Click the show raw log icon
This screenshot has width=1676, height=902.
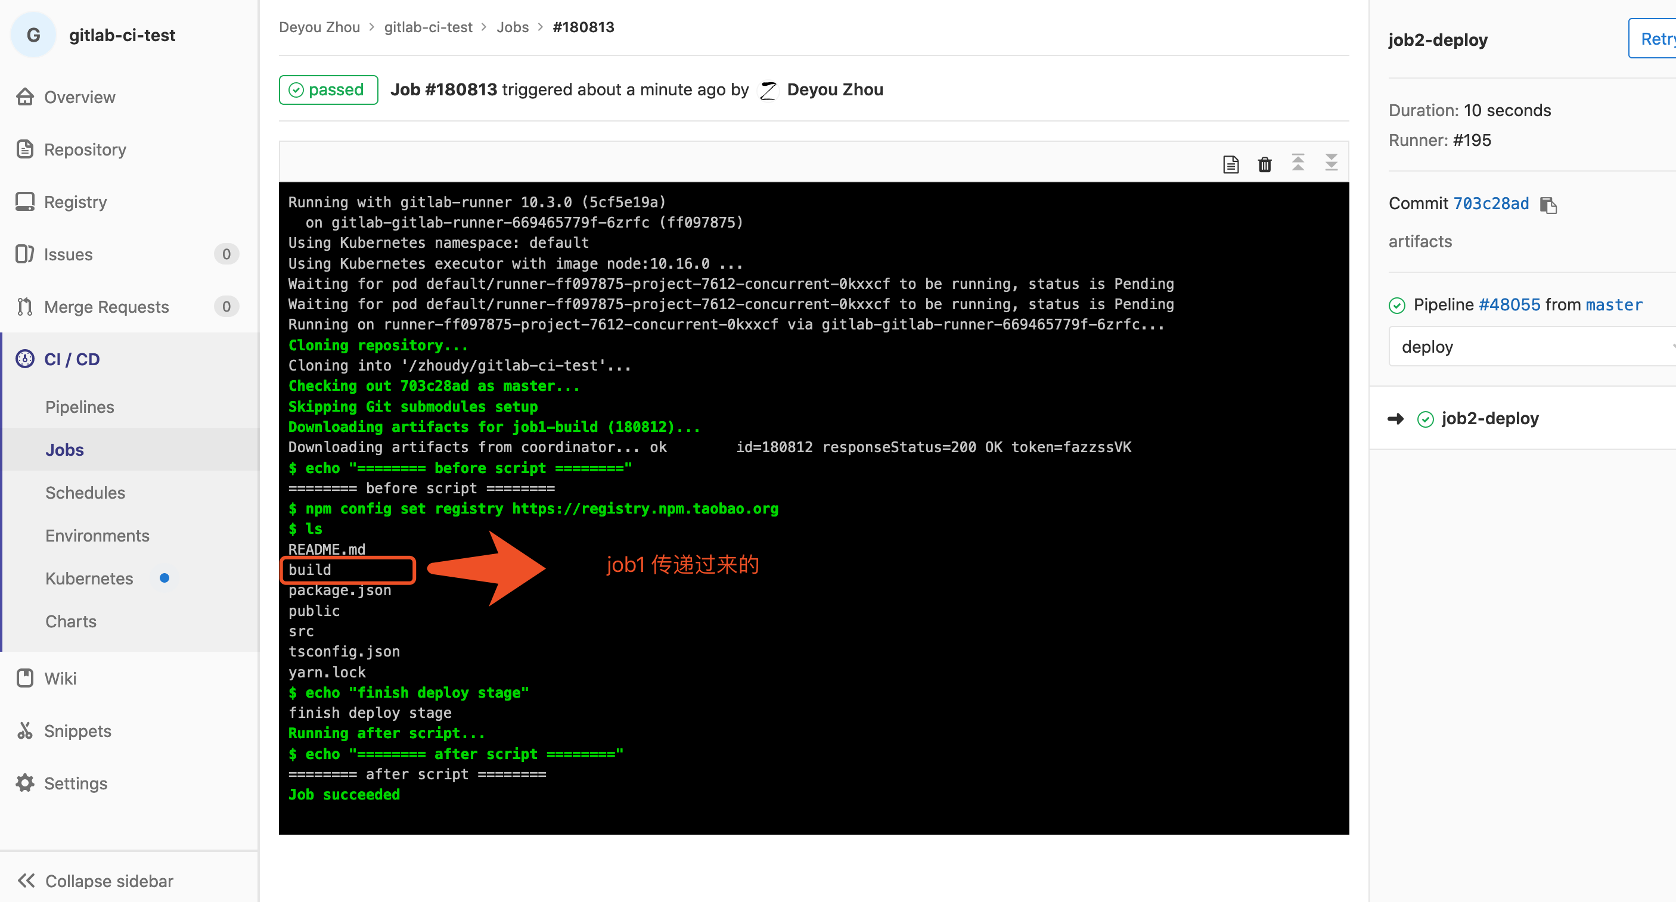click(1230, 164)
